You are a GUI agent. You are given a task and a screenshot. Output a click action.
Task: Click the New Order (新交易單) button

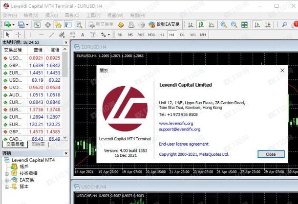101,24
